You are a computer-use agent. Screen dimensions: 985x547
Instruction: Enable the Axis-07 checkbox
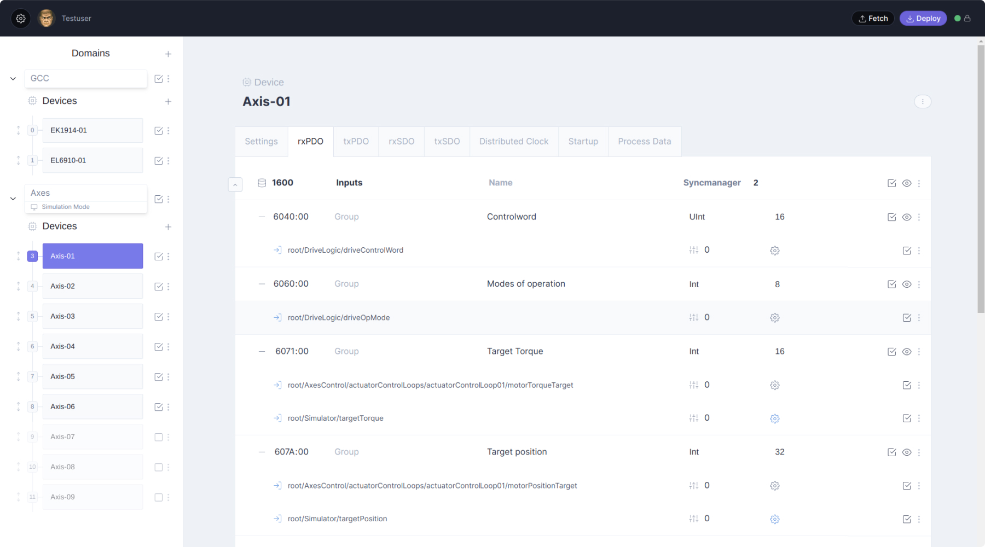pos(159,437)
